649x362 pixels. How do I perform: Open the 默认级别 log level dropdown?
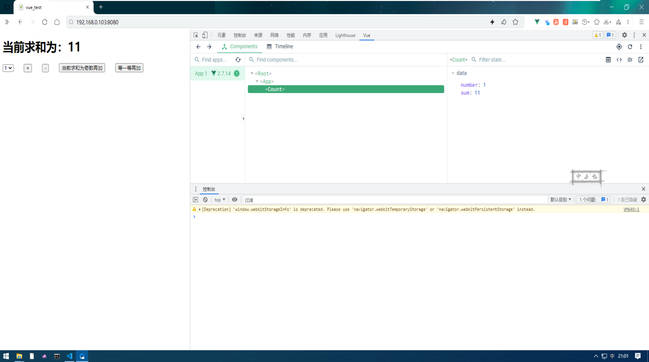point(560,200)
